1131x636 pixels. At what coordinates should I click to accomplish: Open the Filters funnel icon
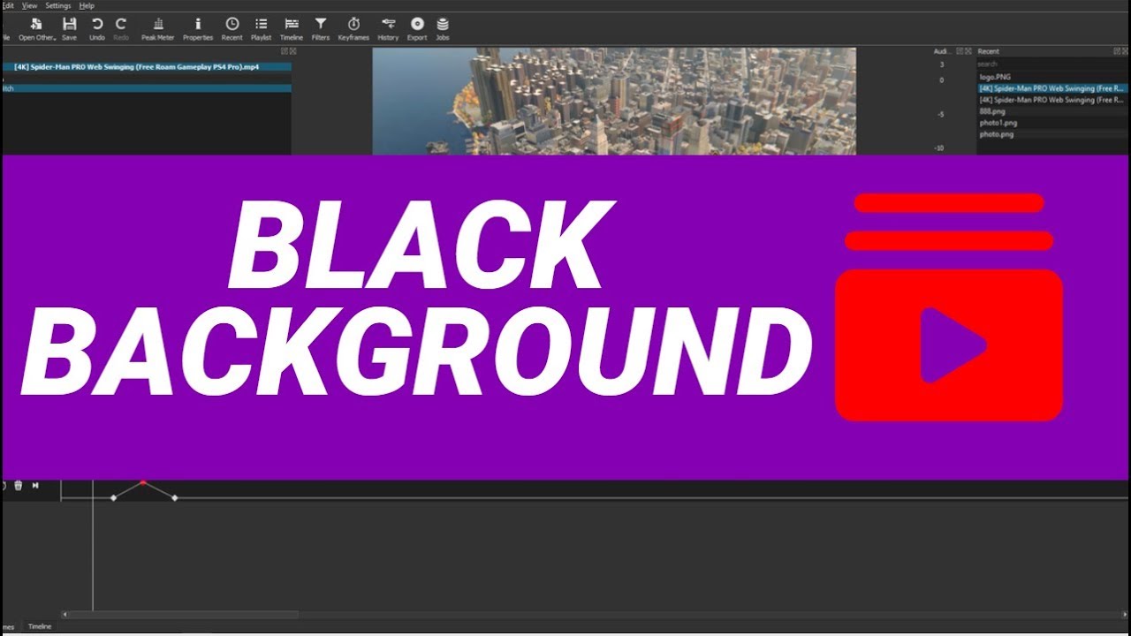coord(321,29)
